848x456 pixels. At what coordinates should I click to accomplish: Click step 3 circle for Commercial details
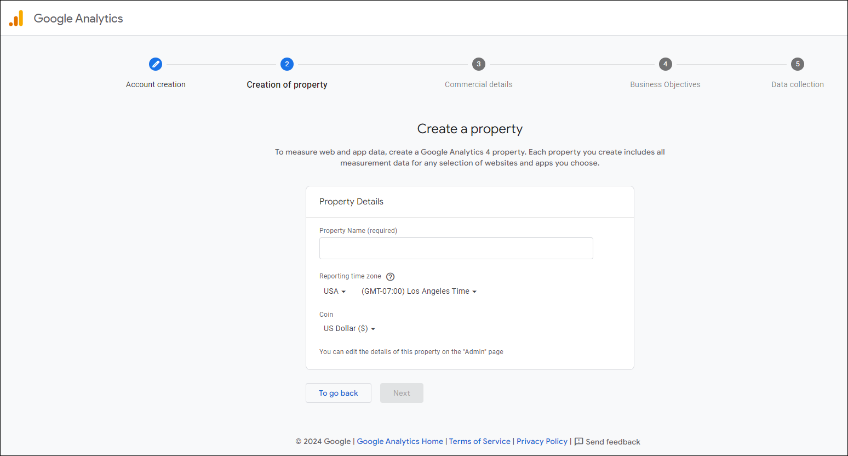479,64
